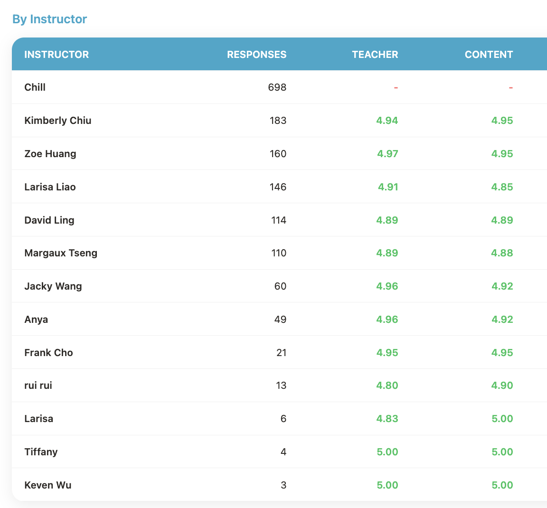This screenshot has width=547, height=508.
Task: Click Larisa's teacher score 4.83
Action: pyautogui.click(x=387, y=419)
